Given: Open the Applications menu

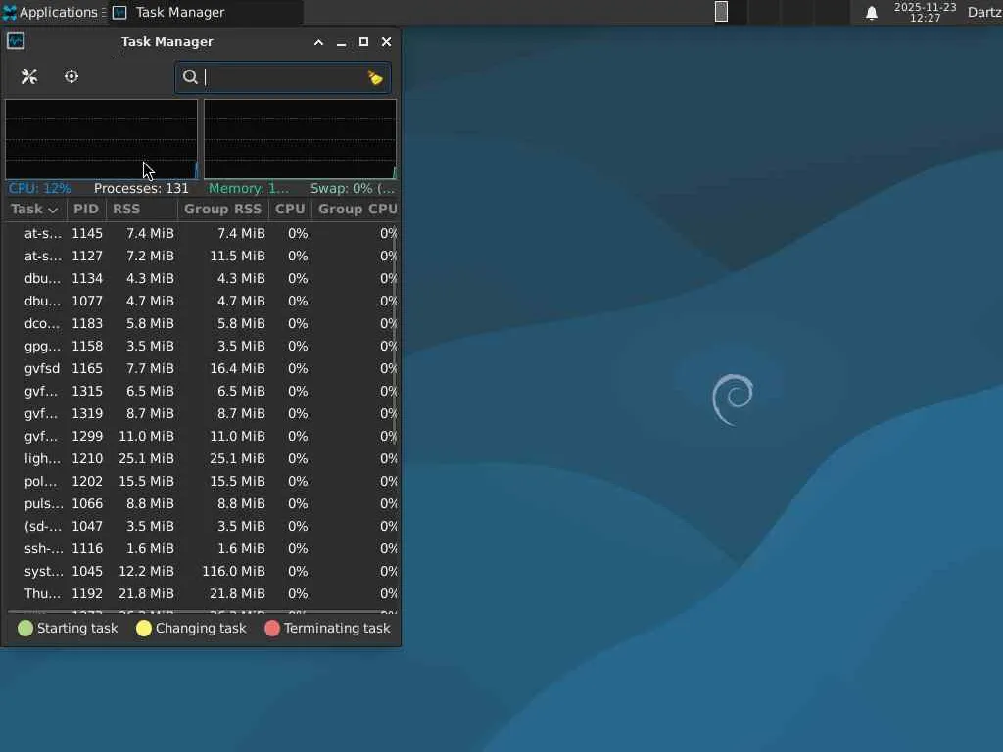Looking at the screenshot, I should (54, 12).
